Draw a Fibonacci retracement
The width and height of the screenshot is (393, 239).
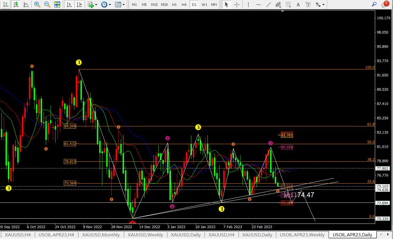point(288,4)
